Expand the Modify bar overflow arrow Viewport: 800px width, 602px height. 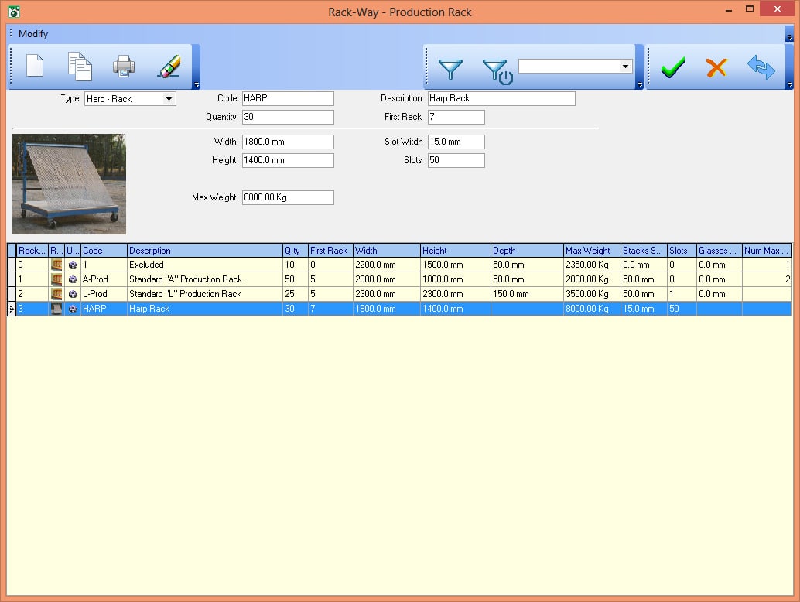pyautogui.click(x=790, y=37)
